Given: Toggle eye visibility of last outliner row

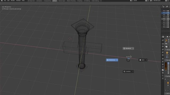Looking at the screenshot, I should pos(166,27).
